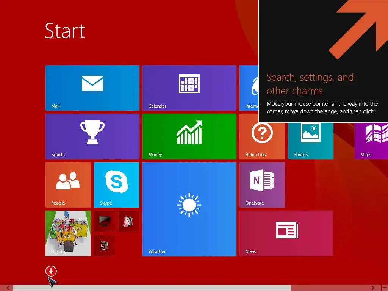Image resolution: width=388 pixels, height=291 pixels.
Task: Open the Calendar tile
Action: [x=189, y=88]
